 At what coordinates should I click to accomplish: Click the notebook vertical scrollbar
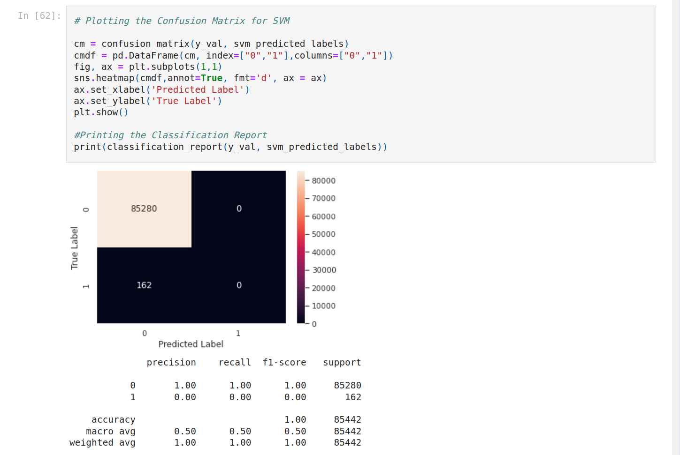click(x=676, y=227)
